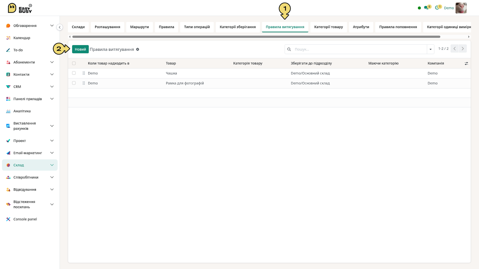Click the Контакти sidebar icon
The width and height of the screenshot is (479, 269).
click(x=8, y=74)
